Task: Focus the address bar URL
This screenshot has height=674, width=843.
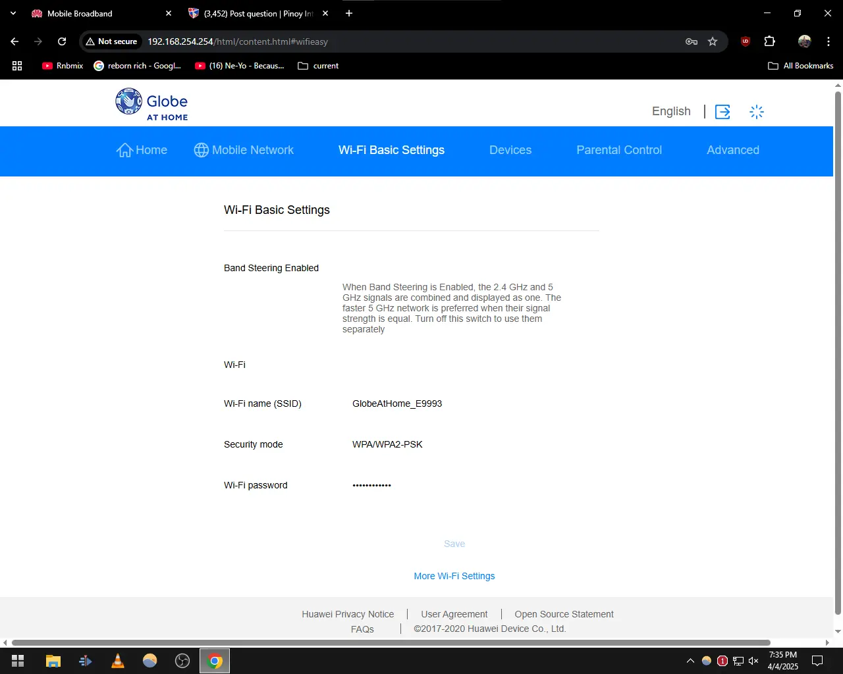Action: (238, 41)
